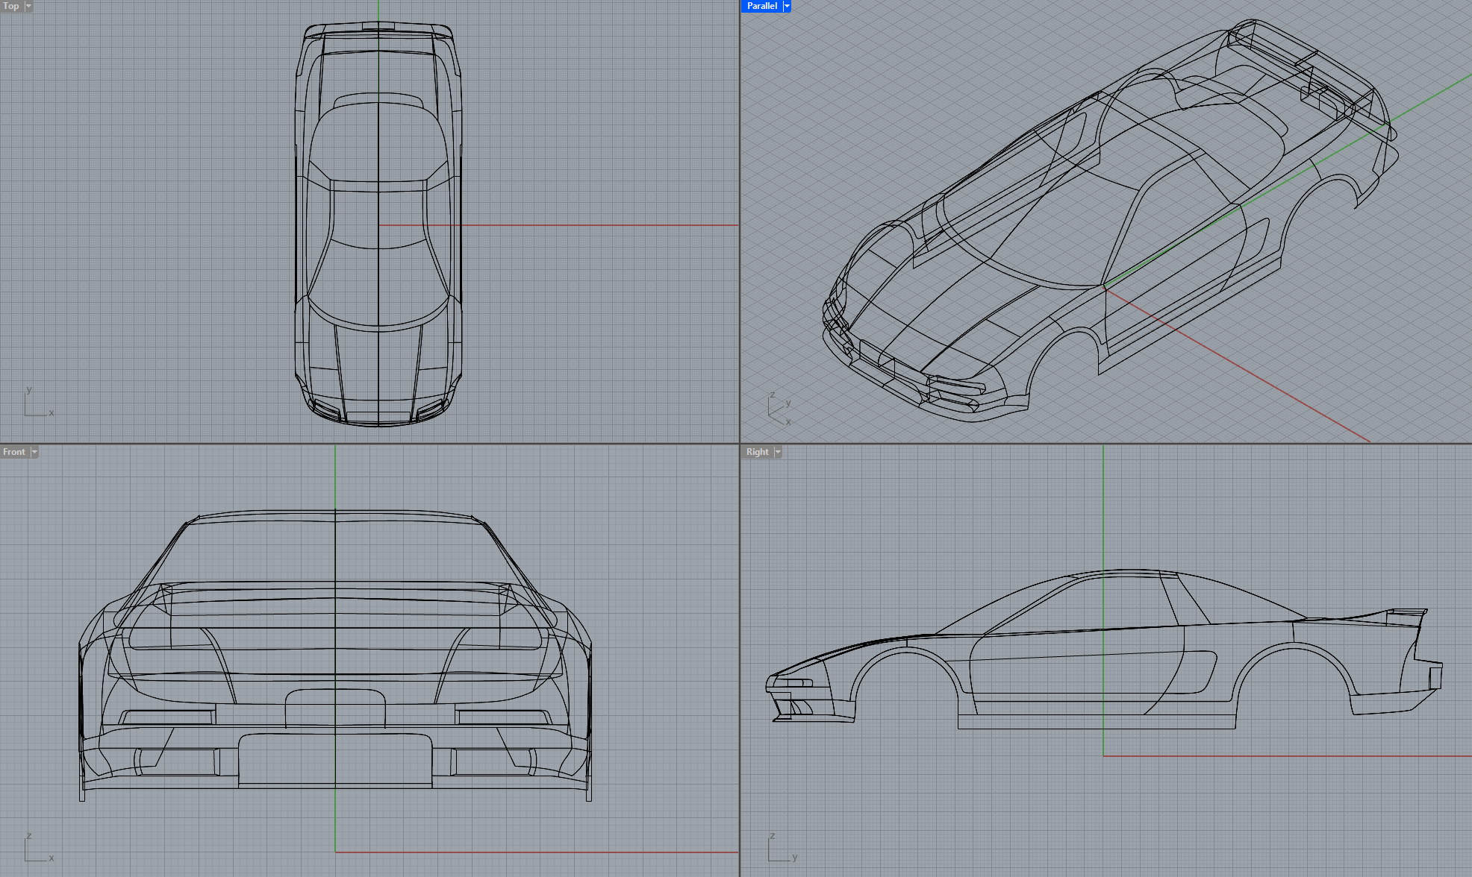Click the active Parallel viewport title
The width and height of the screenshot is (1472, 877).
coord(761,6)
